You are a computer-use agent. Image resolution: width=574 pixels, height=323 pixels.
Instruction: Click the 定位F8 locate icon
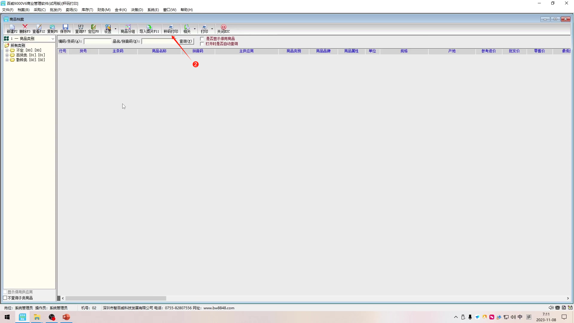pos(93,29)
